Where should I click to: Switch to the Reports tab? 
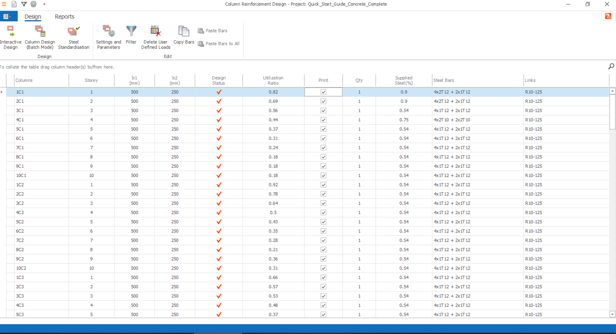point(64,16)
